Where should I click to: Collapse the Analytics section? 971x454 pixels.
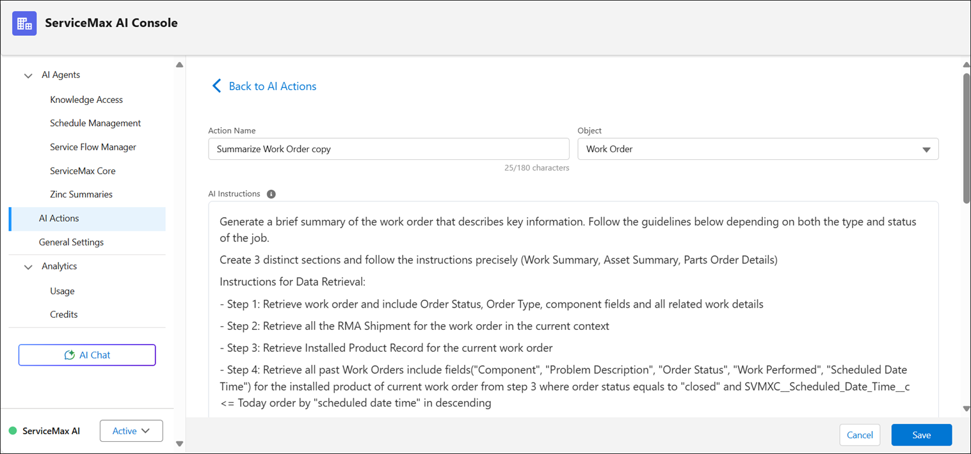28,267
